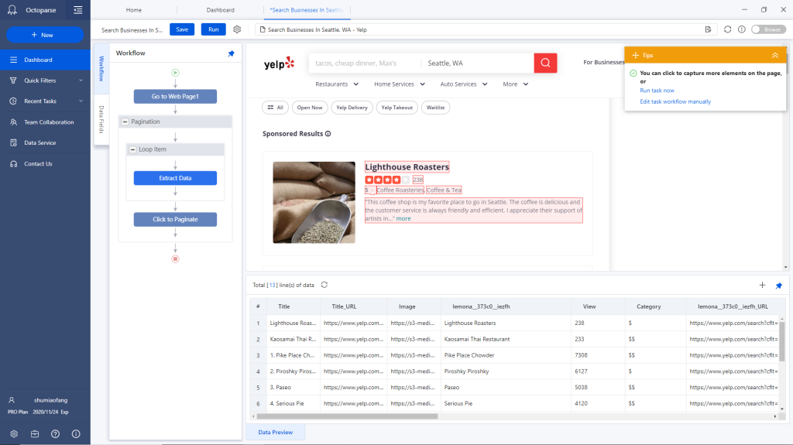Click the Contact Us headset icon
Viewport: 793px width, 445px height.
coord(13,164)
